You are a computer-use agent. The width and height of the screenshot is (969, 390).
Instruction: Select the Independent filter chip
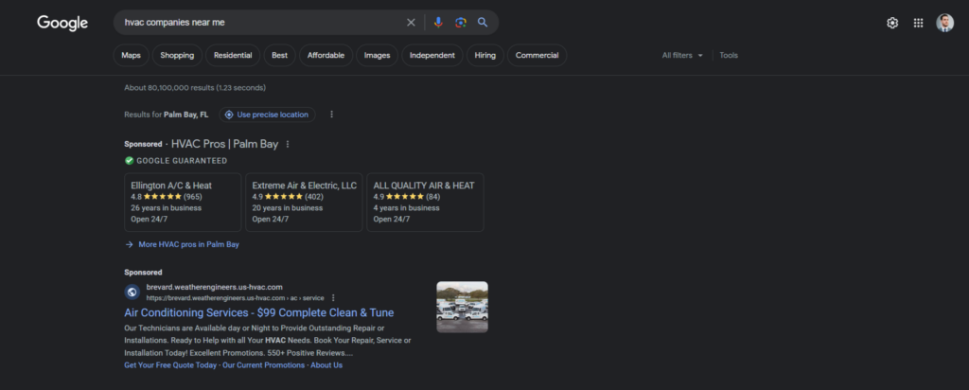[432, 55]
